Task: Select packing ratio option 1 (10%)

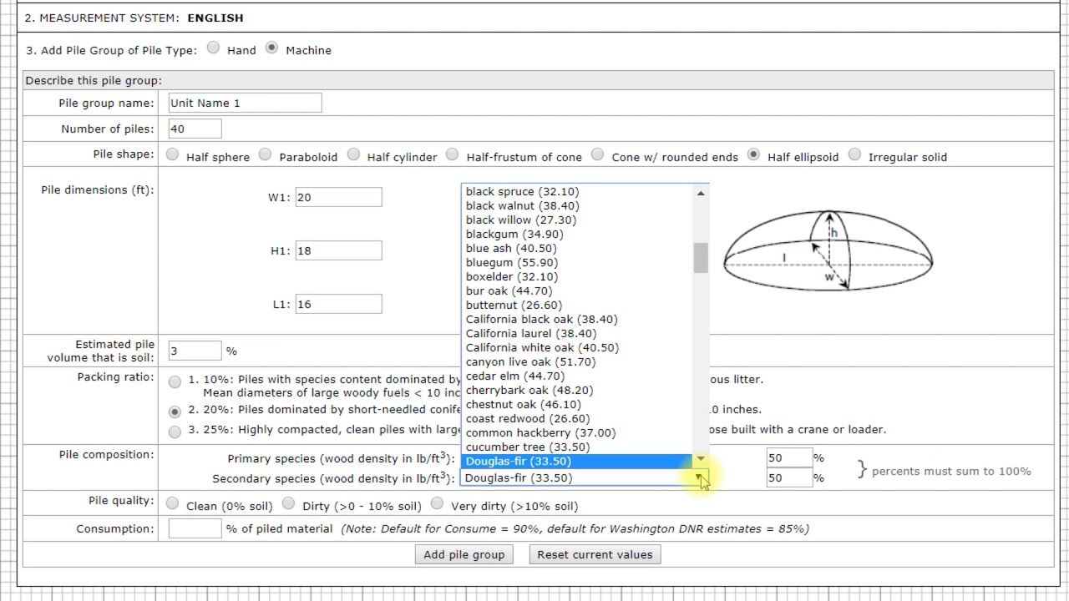Action: tap(175, 382)
